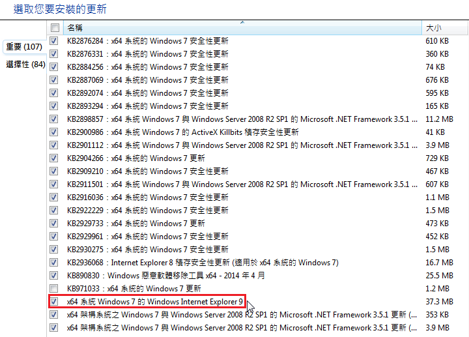The height and width of the screenshot is (337, 469).
Task: Select the KB2893294 update row text
Action: [148, 106]
